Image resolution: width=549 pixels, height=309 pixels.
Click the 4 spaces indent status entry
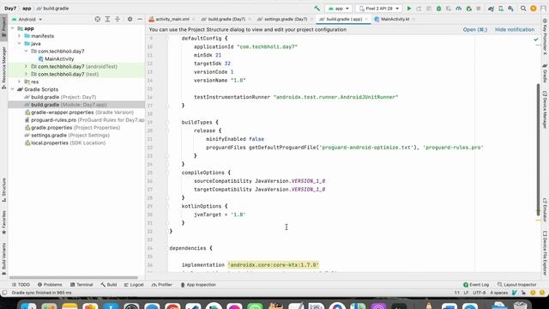point(498,293)
